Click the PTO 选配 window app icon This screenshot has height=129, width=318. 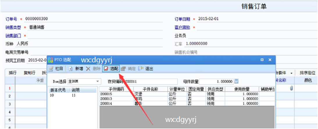[50, 60]
